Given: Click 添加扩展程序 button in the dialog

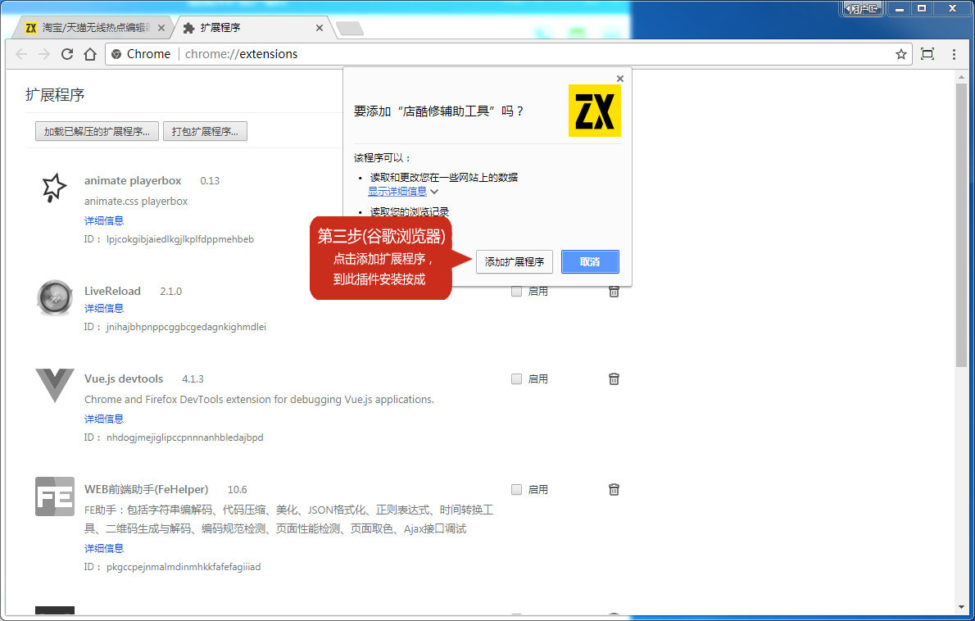Looking at the screenshot, I should point(515,261).
